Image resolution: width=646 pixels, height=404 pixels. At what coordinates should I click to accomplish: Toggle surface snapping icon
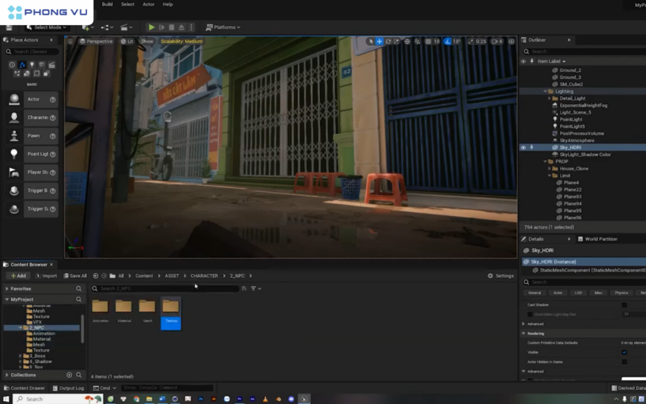click(x=418, y=41)
